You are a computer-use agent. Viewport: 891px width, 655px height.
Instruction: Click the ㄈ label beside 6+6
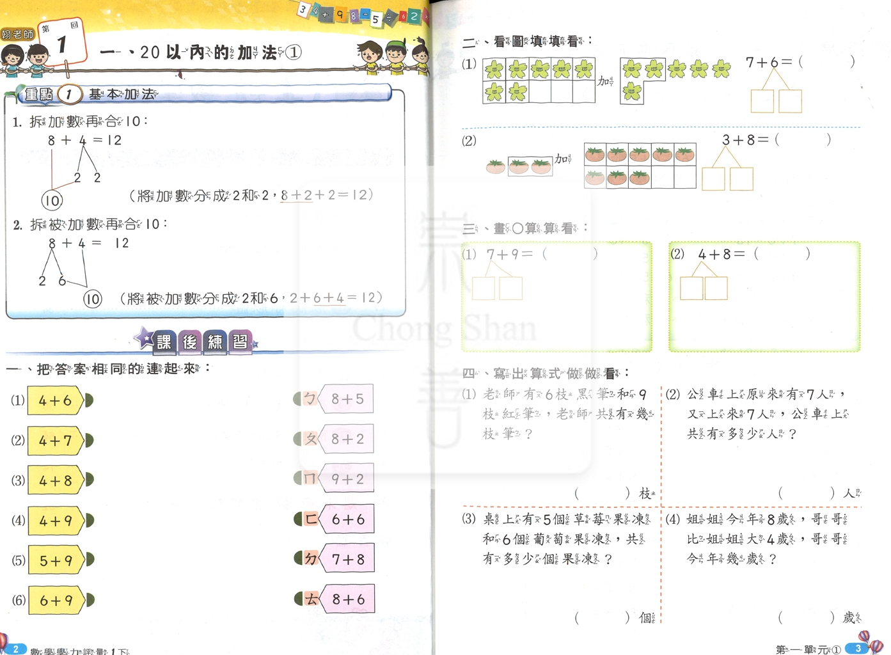click(x=310, y=519)
